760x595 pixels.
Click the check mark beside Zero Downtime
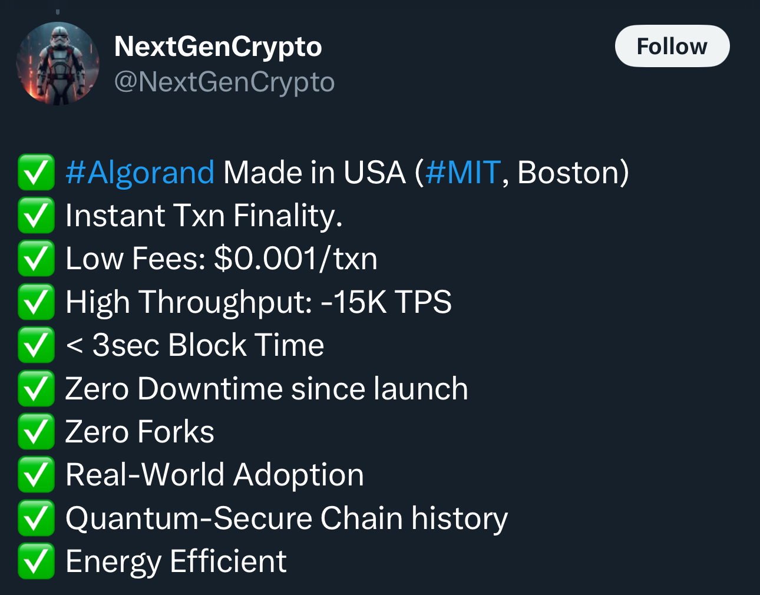[x=36, y=388]
